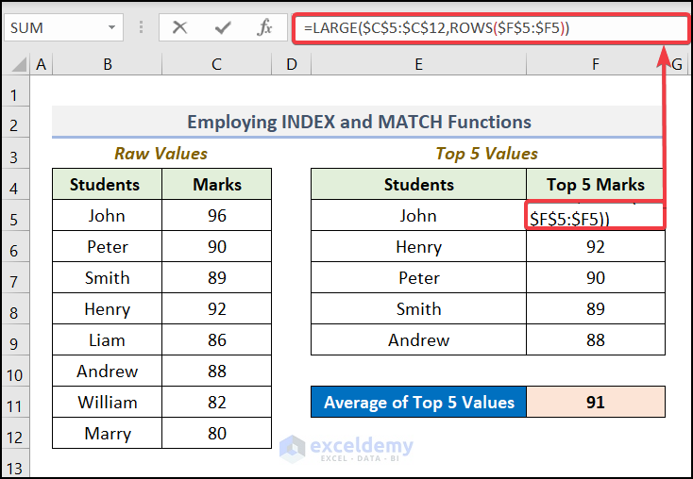The width and height of the screenshot is (693, 479).
Task: Select the peach-colored average result cell 91
Action: pos(595,403)
